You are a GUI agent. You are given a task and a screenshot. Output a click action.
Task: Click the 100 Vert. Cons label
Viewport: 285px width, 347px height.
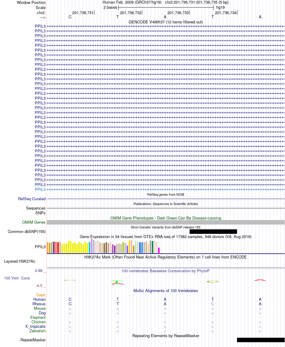17,278
